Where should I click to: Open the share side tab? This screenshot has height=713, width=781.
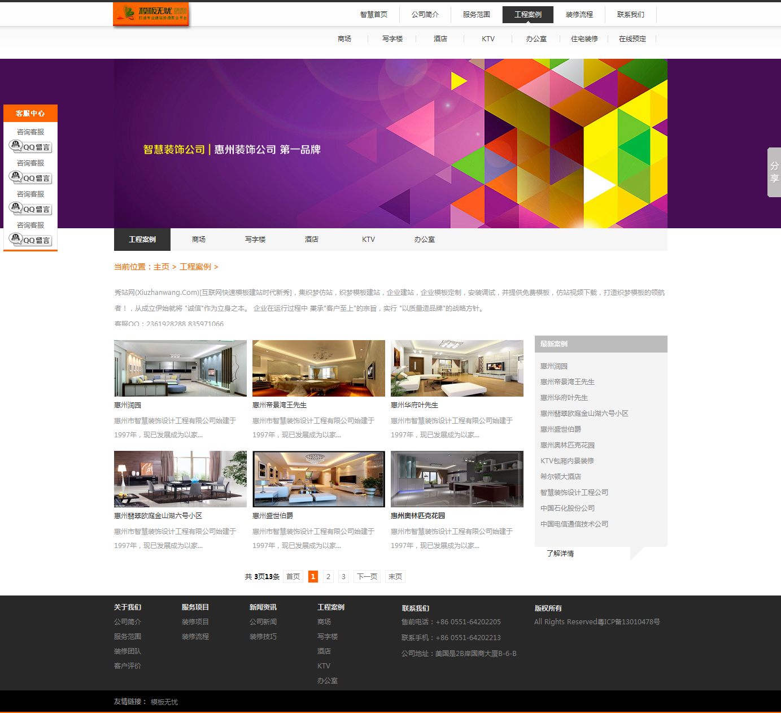point(774,172)
